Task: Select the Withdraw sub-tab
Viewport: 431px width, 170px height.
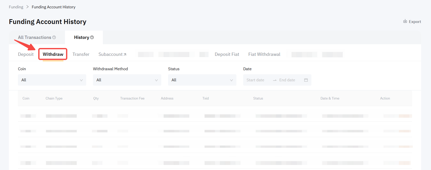Action: pos(53,54)
